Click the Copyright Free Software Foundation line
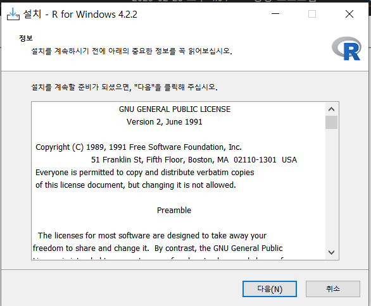Screen dimensions: 371x306 (139, 147)
